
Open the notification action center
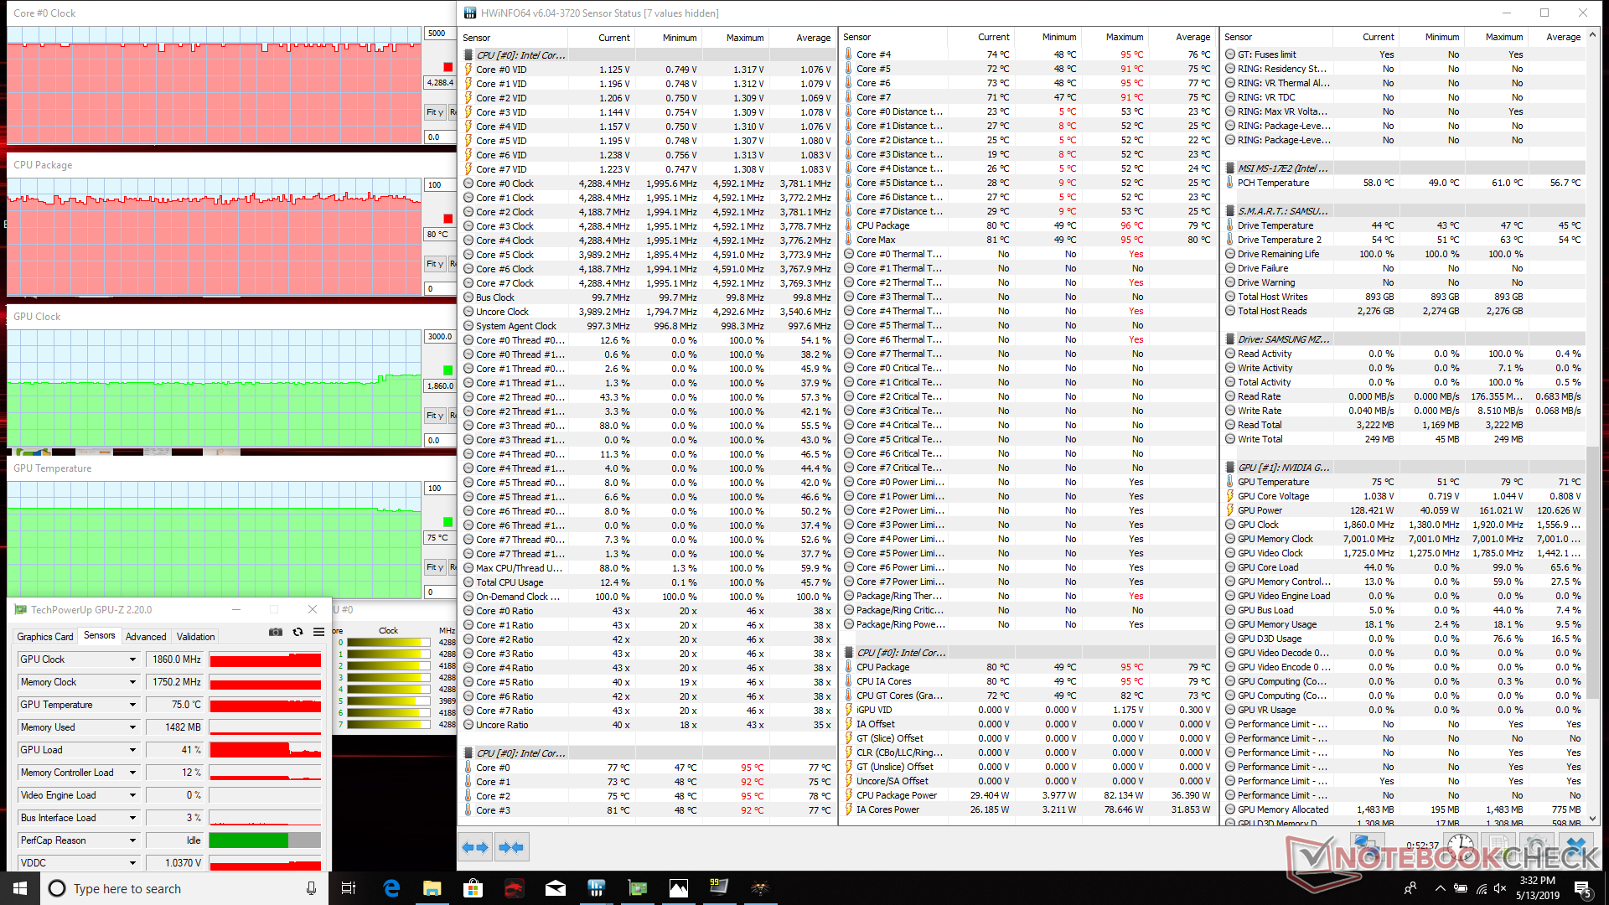1582,888
